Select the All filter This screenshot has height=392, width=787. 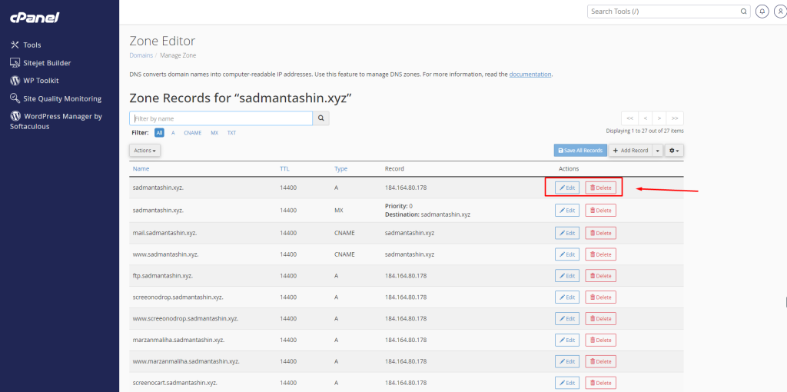[x=159, y=133]
